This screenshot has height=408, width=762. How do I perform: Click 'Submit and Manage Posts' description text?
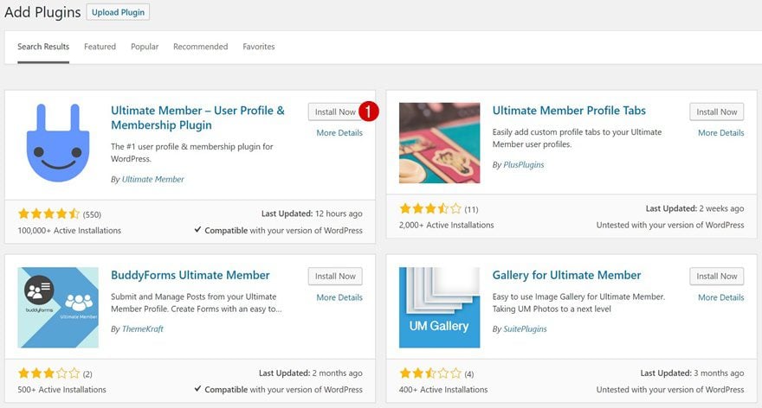click(x=196, y=303)
